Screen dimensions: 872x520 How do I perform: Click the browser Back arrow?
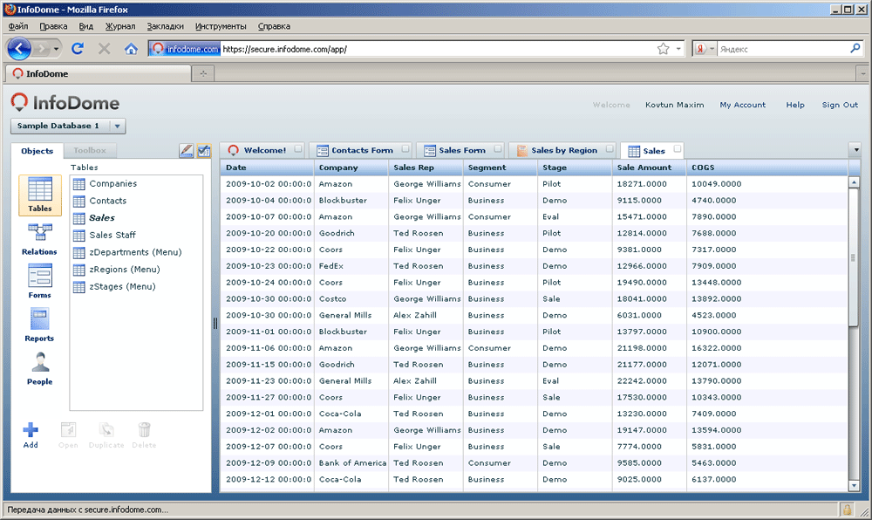[19, 49]
